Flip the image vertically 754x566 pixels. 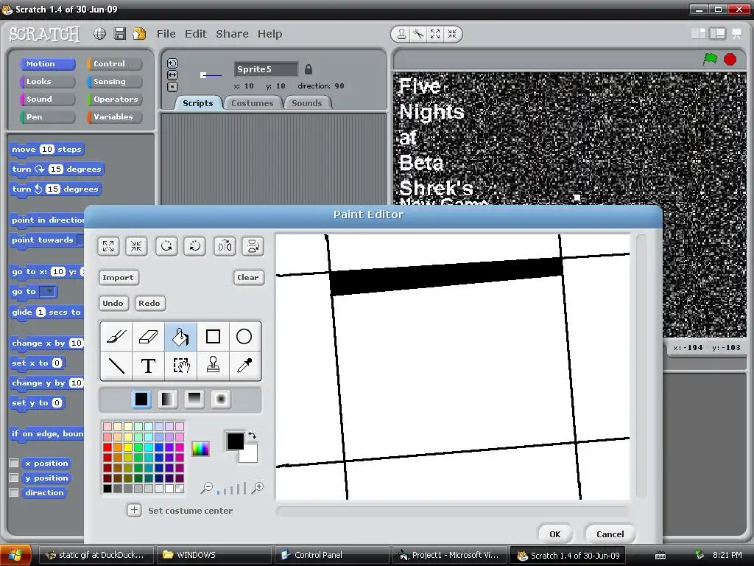pos(253,246)
